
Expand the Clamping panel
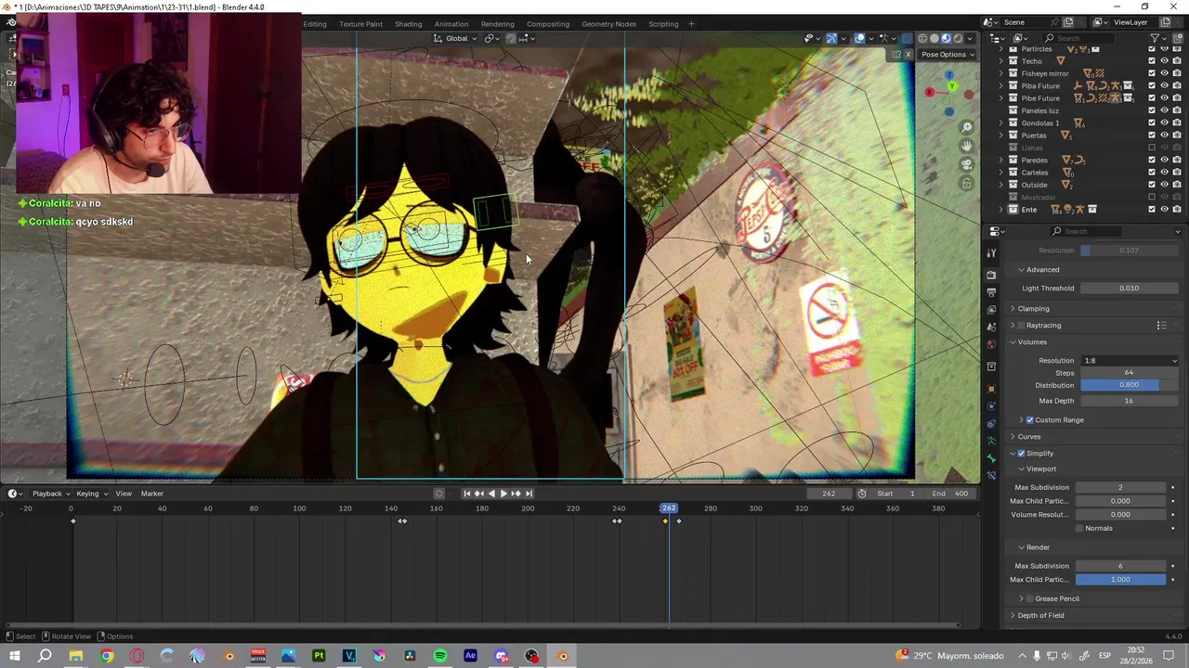click(x=1033, y=309)
